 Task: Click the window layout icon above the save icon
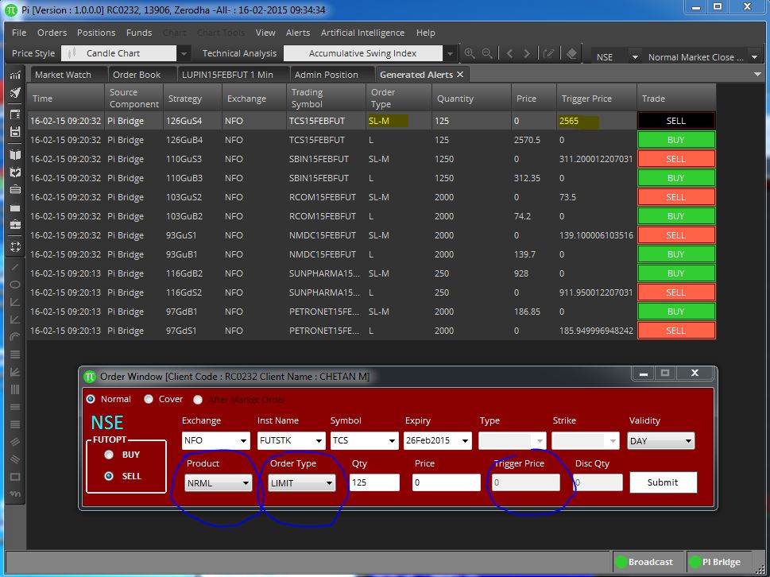pos(15,114)
